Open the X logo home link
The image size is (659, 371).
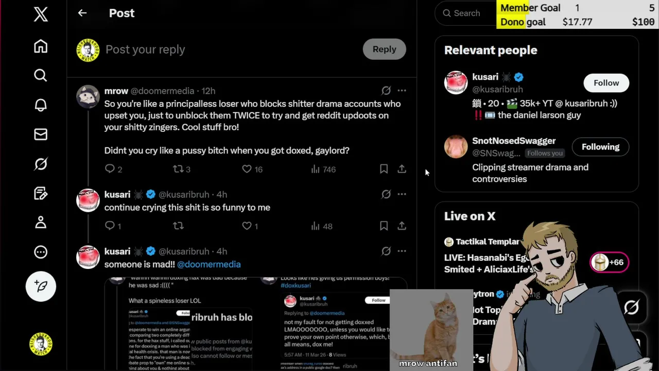(41, 14)
